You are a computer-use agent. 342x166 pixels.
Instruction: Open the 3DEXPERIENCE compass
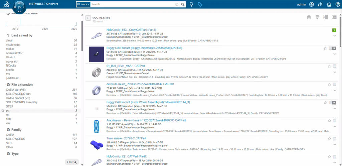pos(19,7)
